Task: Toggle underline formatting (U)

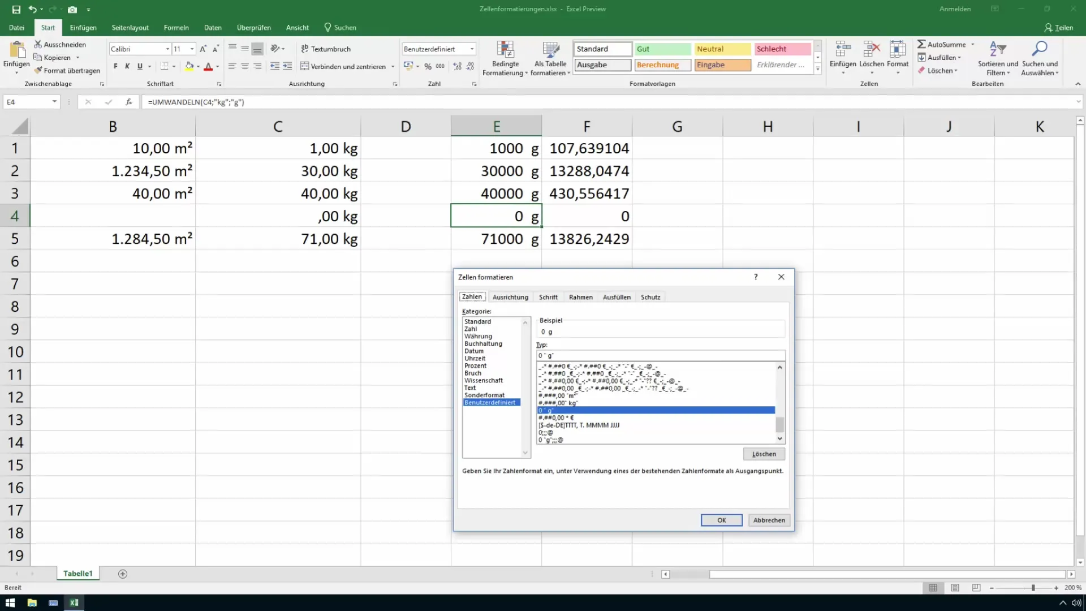Action: pos(140,66)
